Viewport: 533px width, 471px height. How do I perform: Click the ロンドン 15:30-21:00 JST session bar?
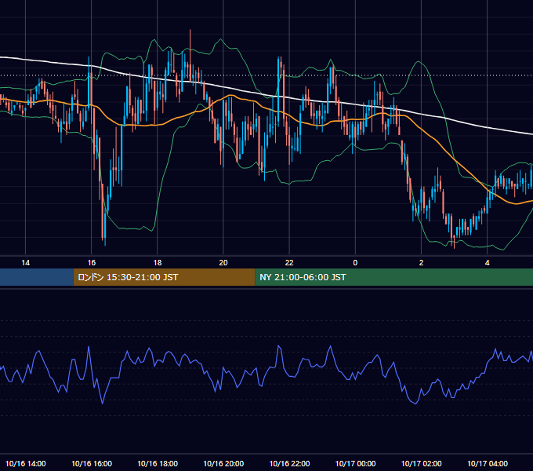coord(164,277)
